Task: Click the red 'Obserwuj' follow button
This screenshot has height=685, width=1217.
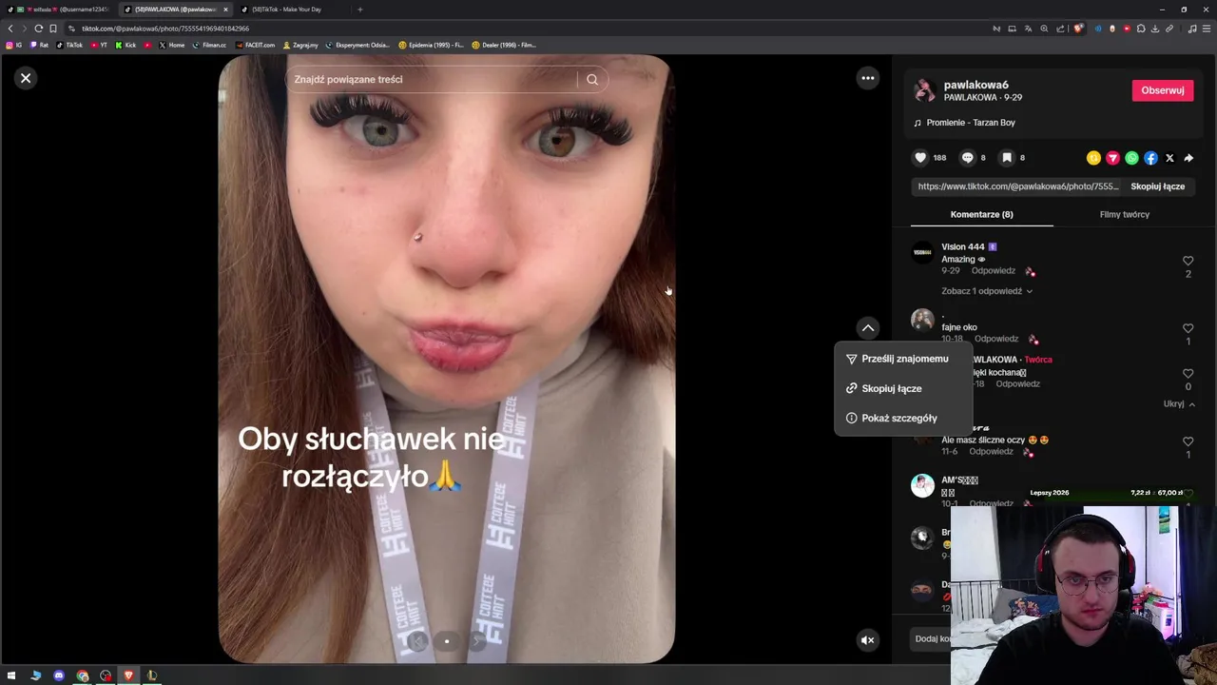Action: tap(1162, 90)
